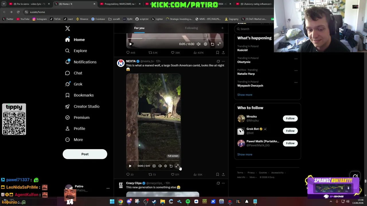Image resolution: width=367 pixels, height=206 pixels.
Task: Open more options on Crazy Clips post
Action: click(223, 183)
